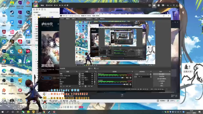Open 场景集合(S) menu in OBS
This screenshot has width=203, height=114.
[x=89, y=19]
